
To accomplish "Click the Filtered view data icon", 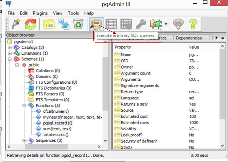I will click(x=126, y=24).
